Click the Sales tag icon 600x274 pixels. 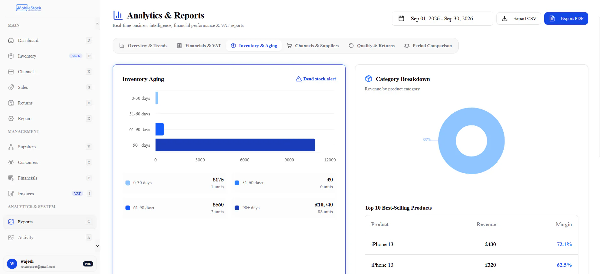11,87
